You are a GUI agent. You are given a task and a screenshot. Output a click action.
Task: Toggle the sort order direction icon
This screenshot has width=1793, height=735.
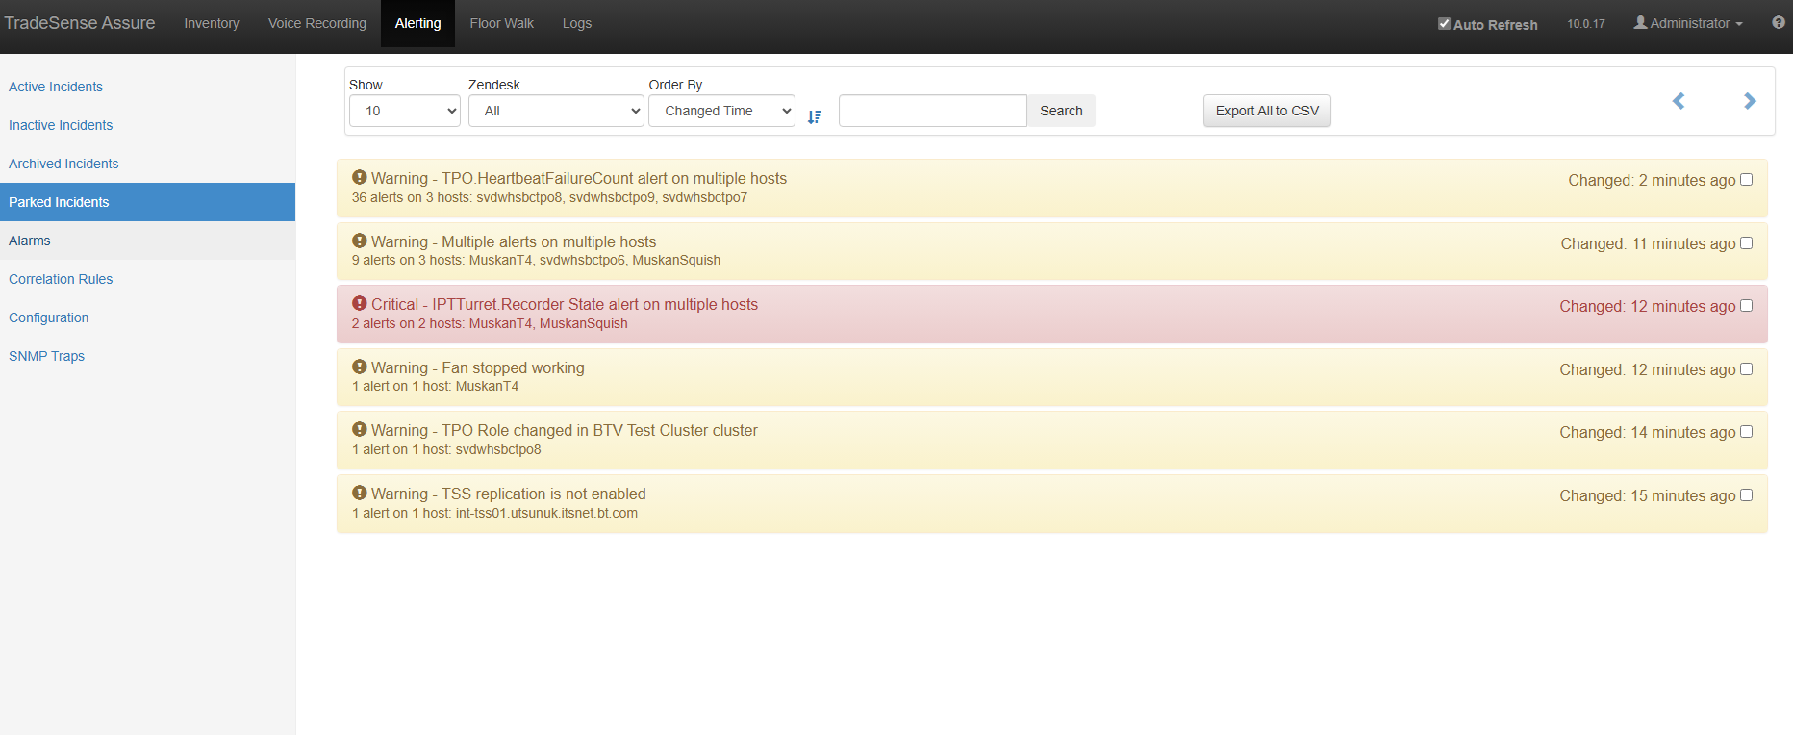click(x=815, y=116)
